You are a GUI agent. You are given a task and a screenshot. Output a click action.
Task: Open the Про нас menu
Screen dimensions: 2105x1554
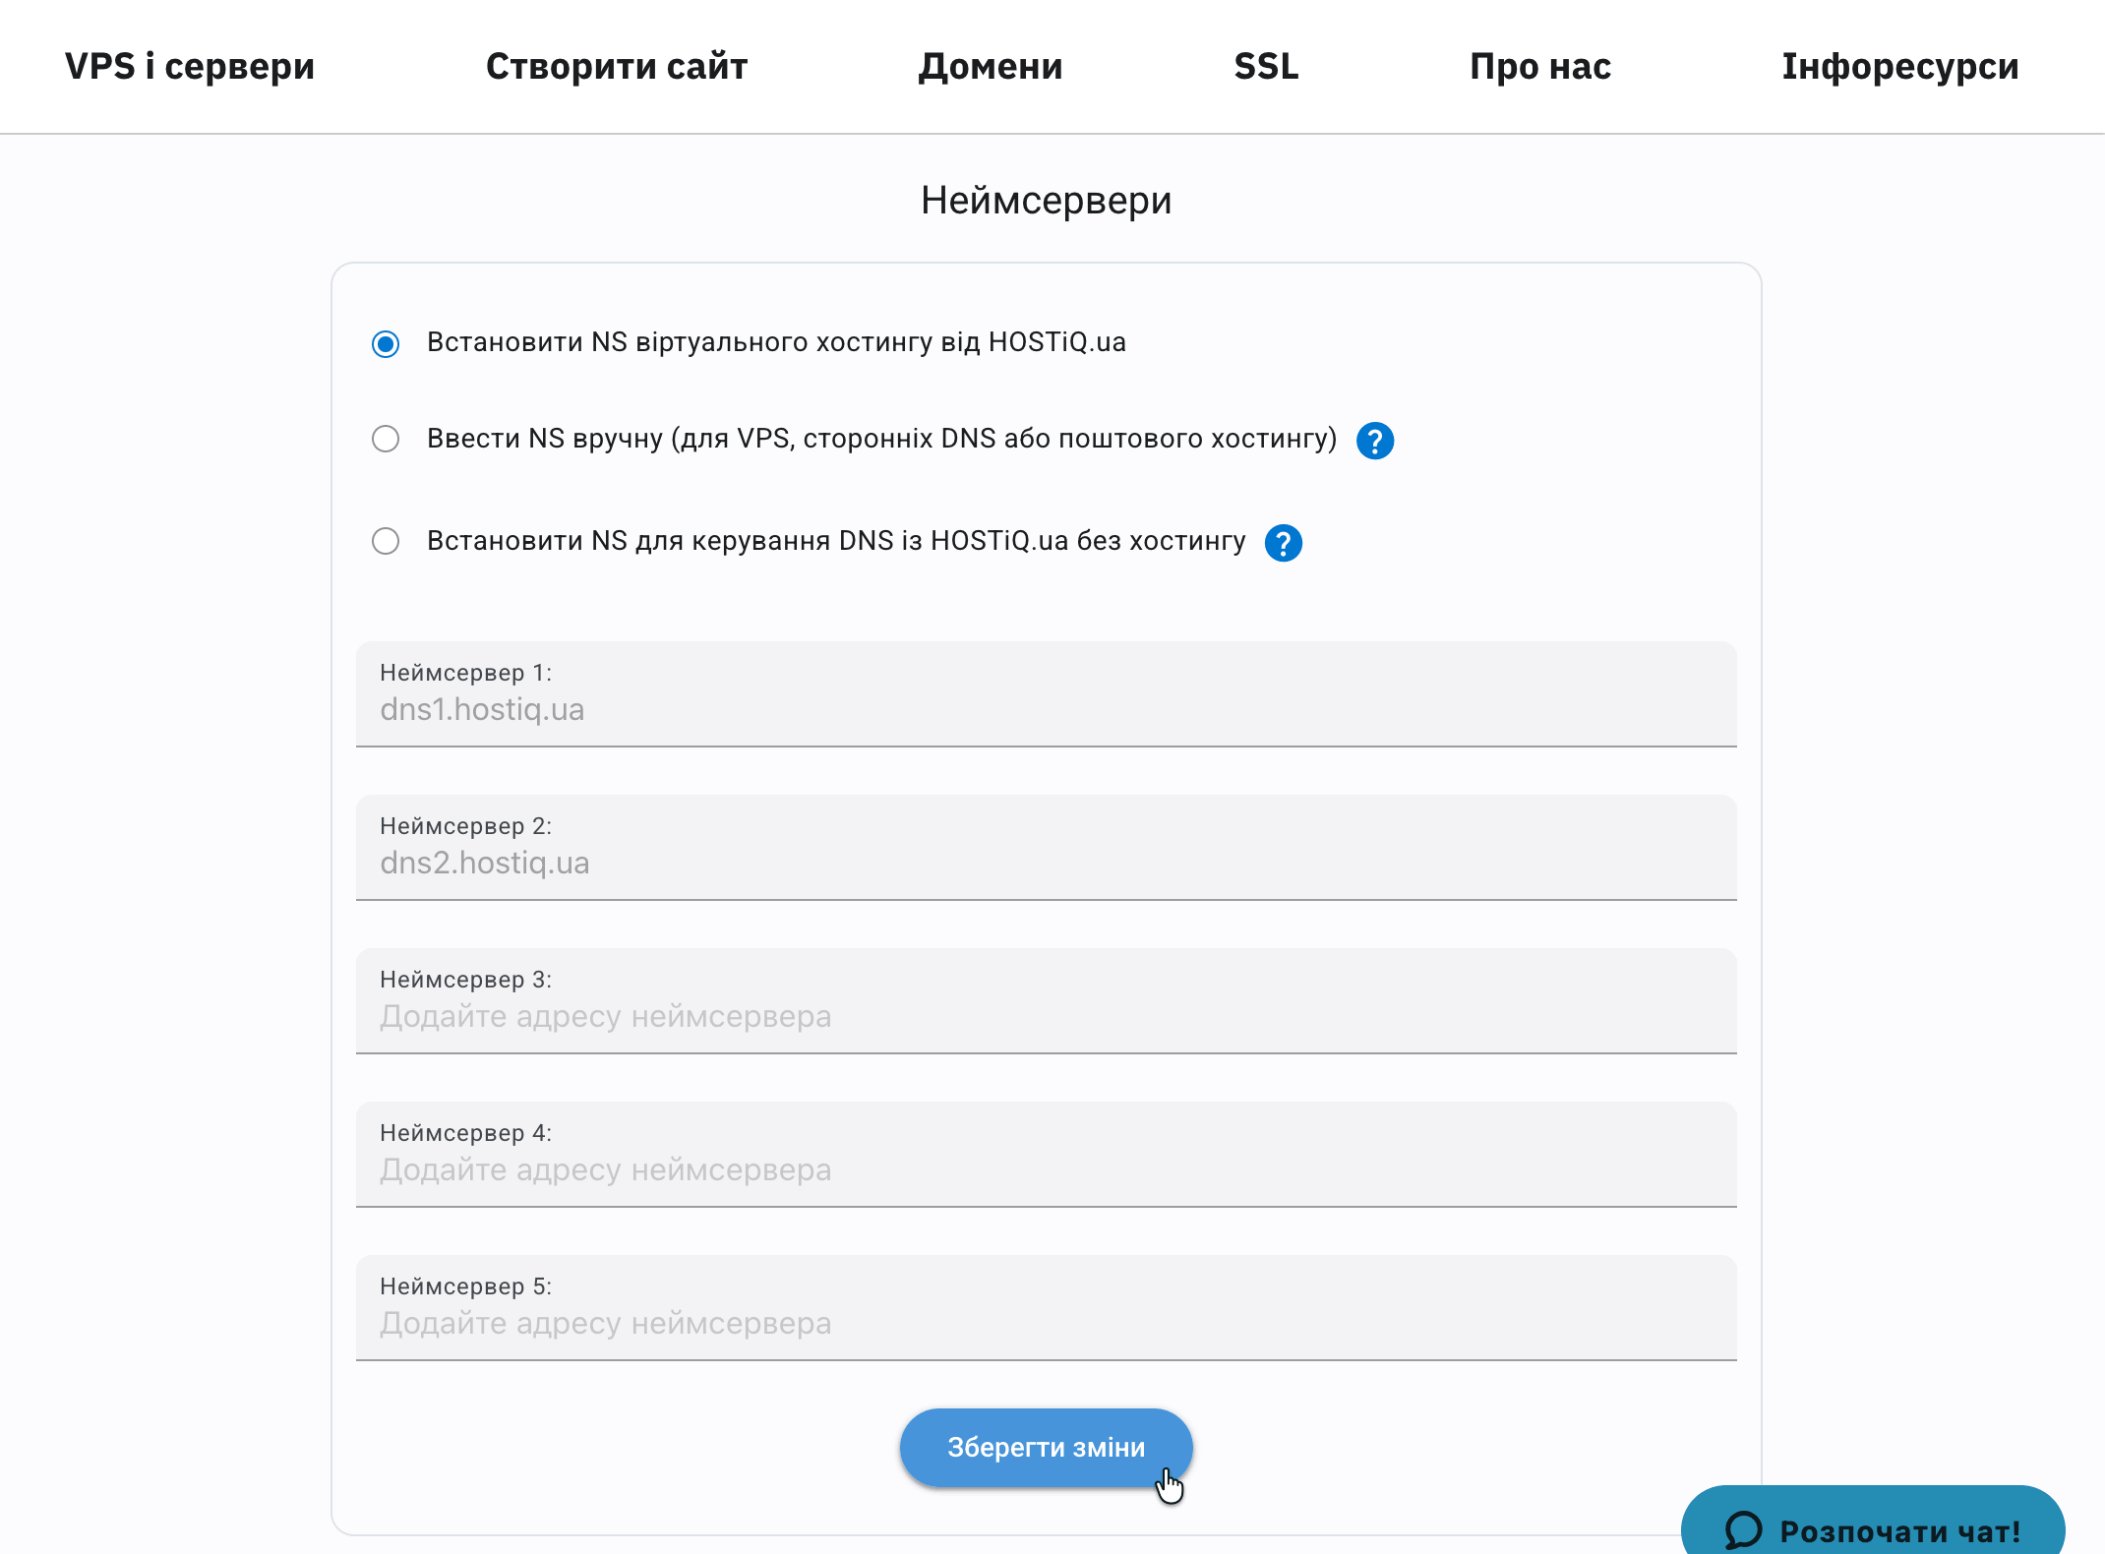[1538, 66]
